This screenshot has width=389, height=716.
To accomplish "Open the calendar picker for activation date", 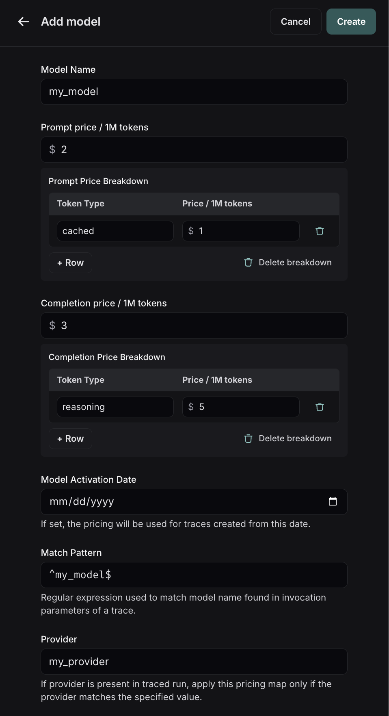I will point(333,501).
